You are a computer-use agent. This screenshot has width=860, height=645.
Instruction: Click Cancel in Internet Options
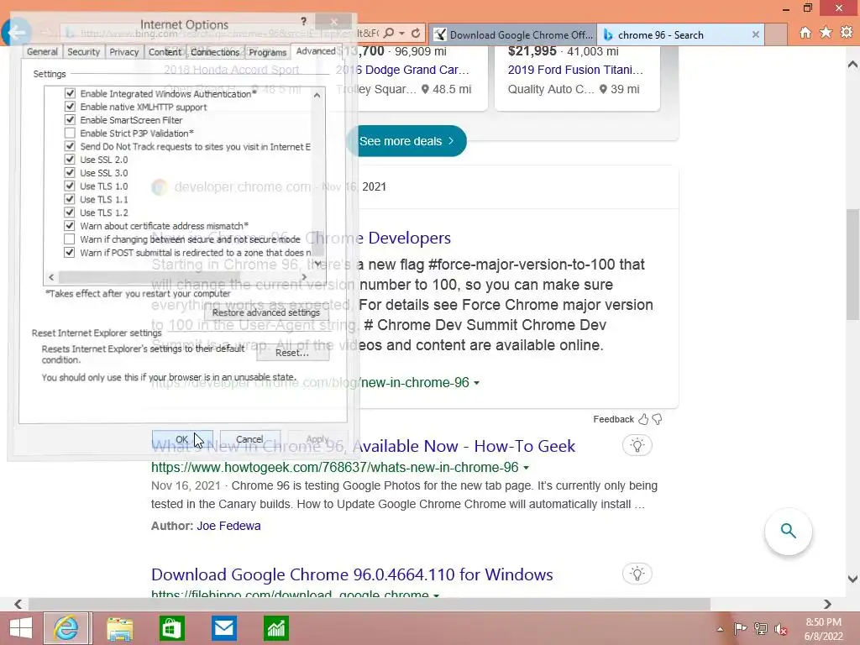click(x=249, y=439)
